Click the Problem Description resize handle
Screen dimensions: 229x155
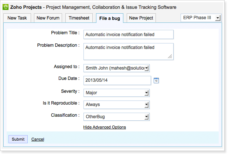click(x=170, y=57)
